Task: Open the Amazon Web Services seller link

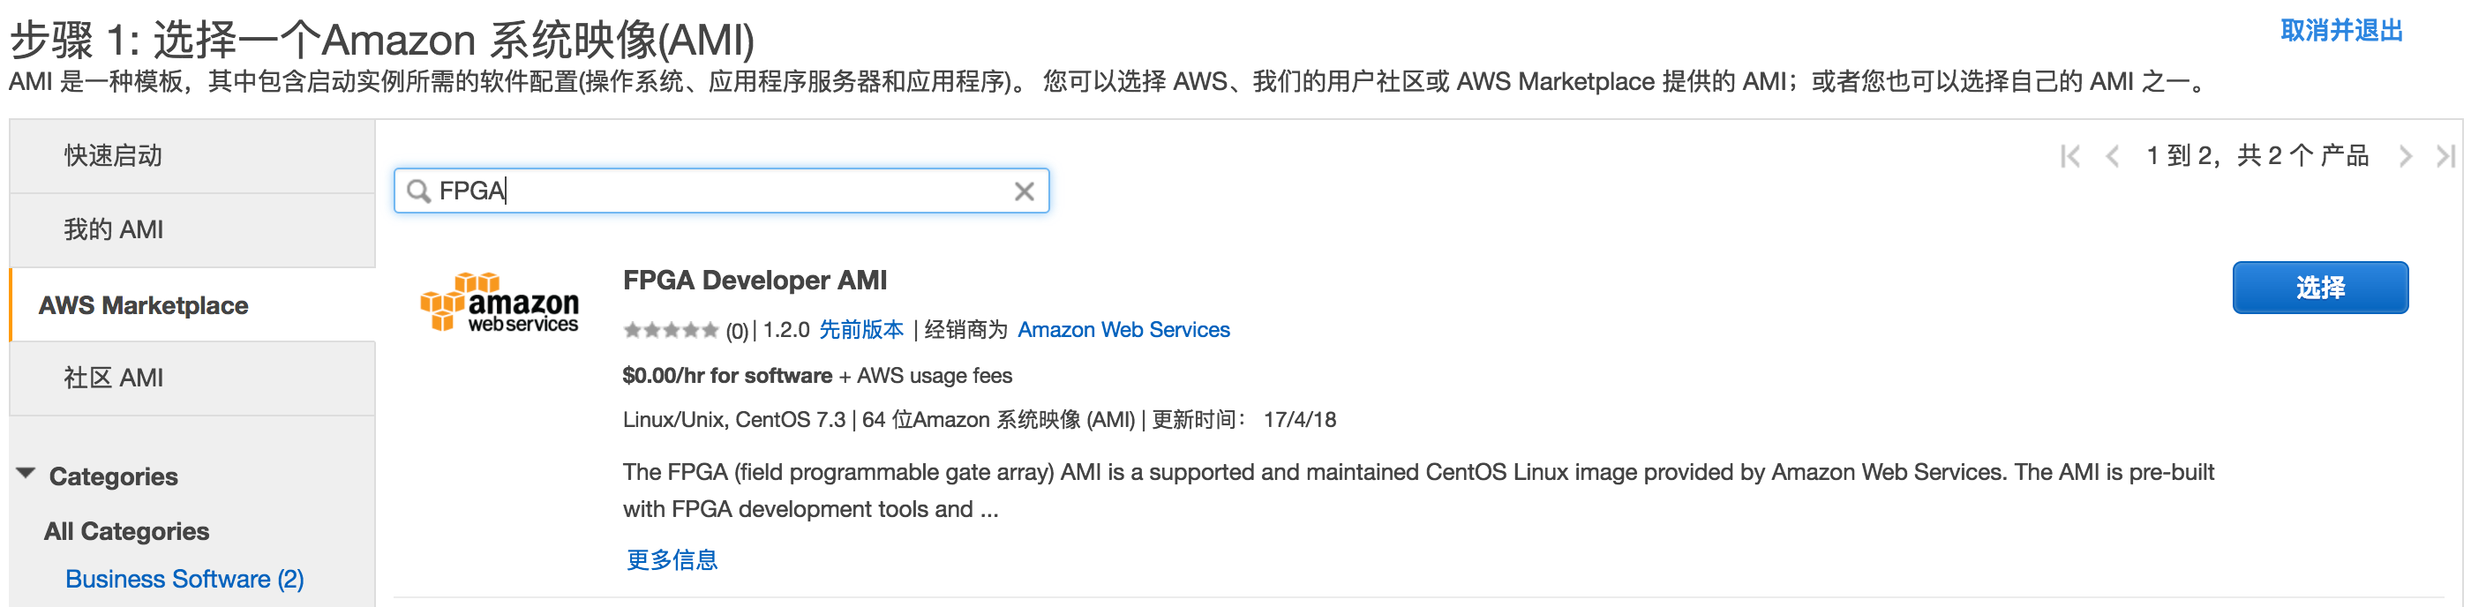Action: 1123,331
